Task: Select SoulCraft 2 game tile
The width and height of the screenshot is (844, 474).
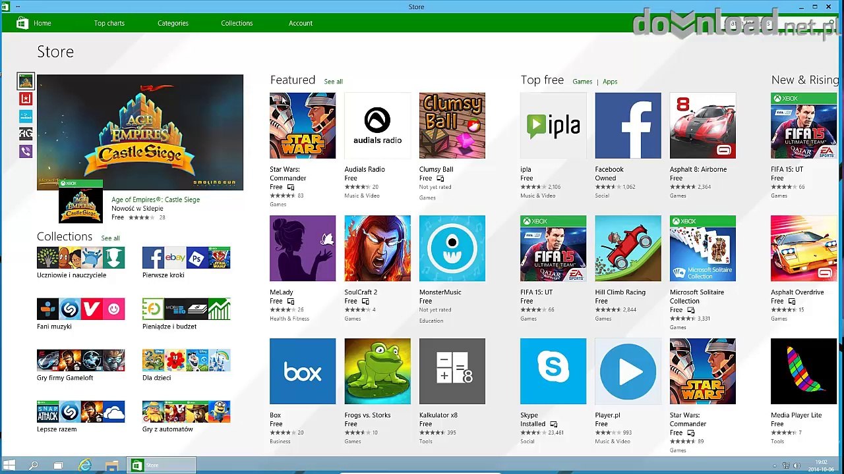Action: coord(377,248)
